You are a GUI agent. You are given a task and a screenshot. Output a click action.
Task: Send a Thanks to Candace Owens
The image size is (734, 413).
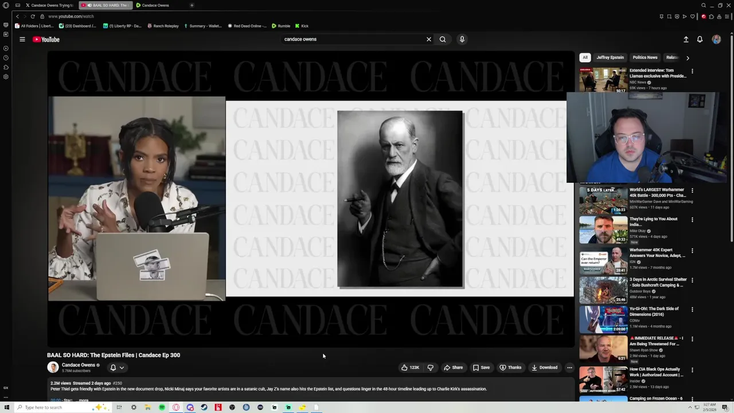coord(510,368)
